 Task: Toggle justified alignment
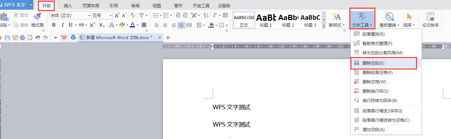(x=181, y=25)
